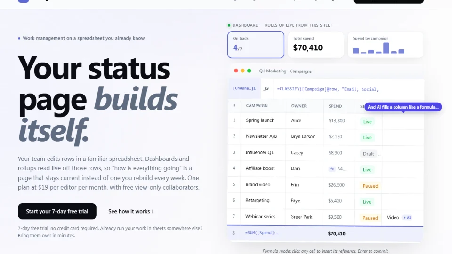Click the +AI badge next to Video

[407, 218]
